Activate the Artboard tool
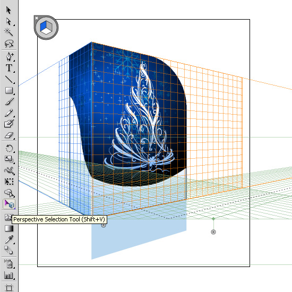Image resolution: width=292 pixels, height=292 pixels. click(9, 288)
